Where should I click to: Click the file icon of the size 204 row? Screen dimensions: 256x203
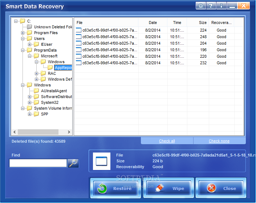click(78, 43)
